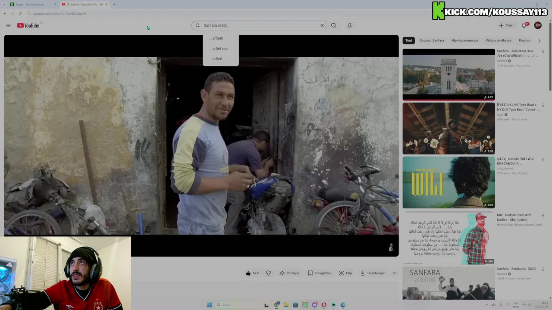Open the WILI video thumbnail
The height and width of the screenshot is (310, 552).
pos(448,182)
